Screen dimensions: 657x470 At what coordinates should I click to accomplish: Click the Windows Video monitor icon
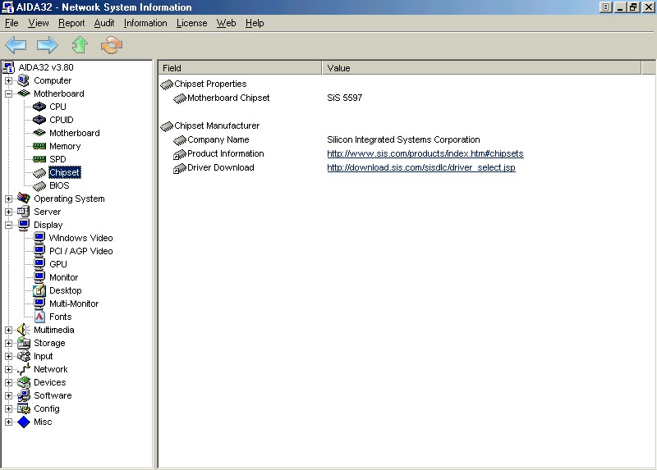pos(39,238)
